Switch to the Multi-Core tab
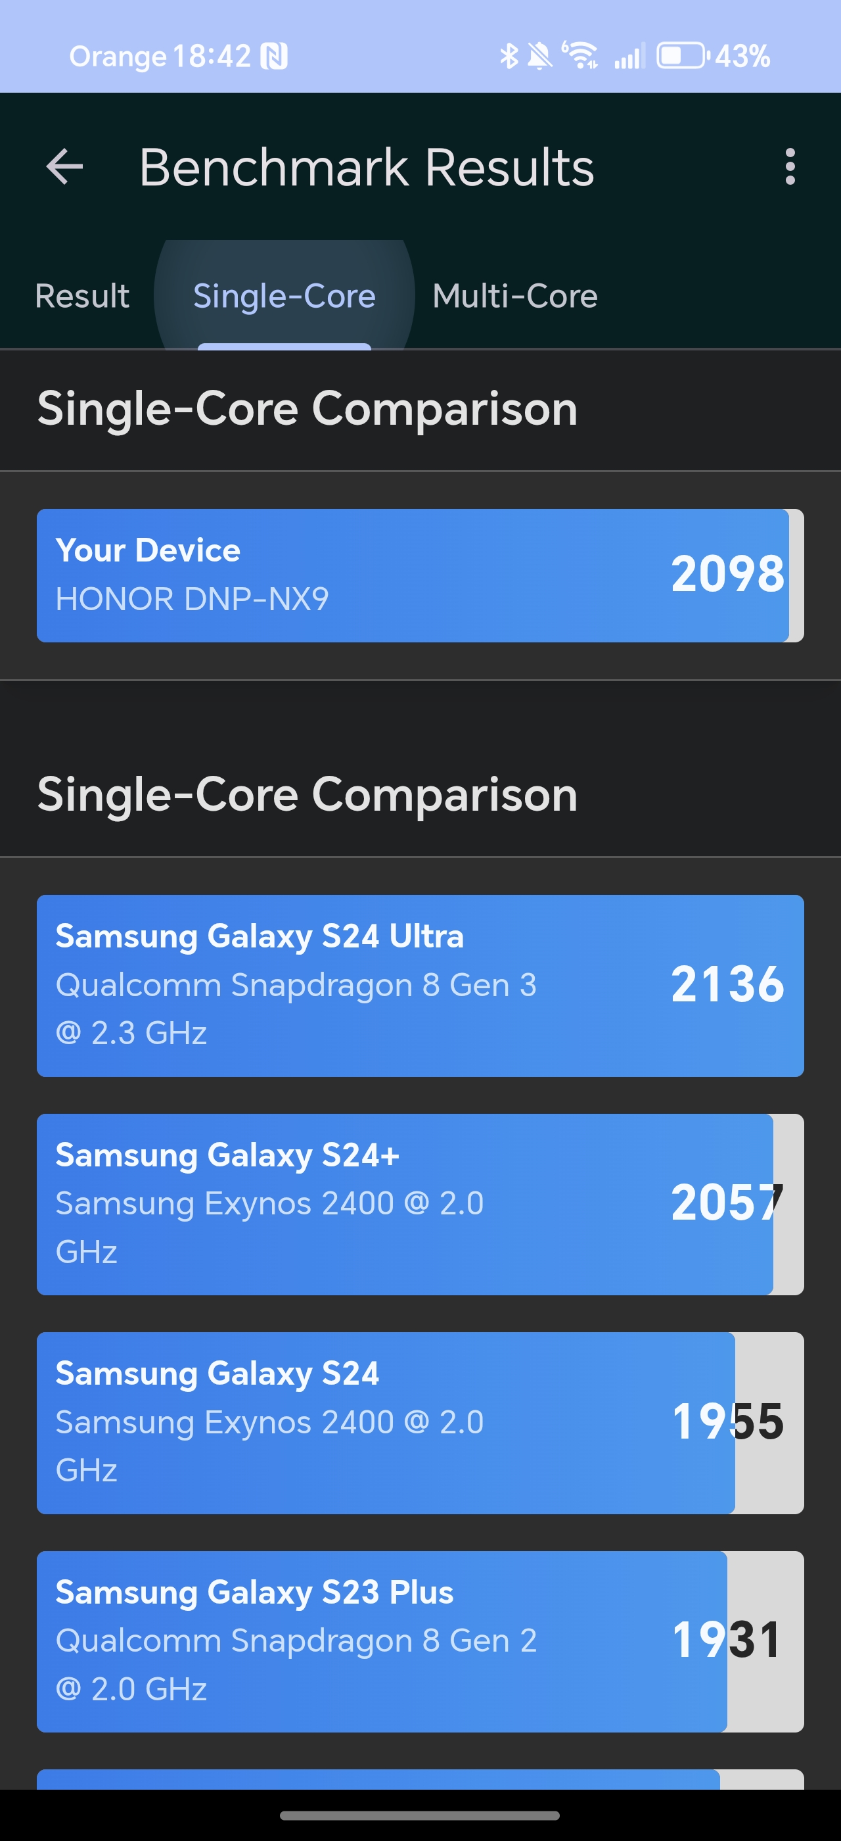The height and width of the screenshot is (1841, 841). tap(514, 296)
